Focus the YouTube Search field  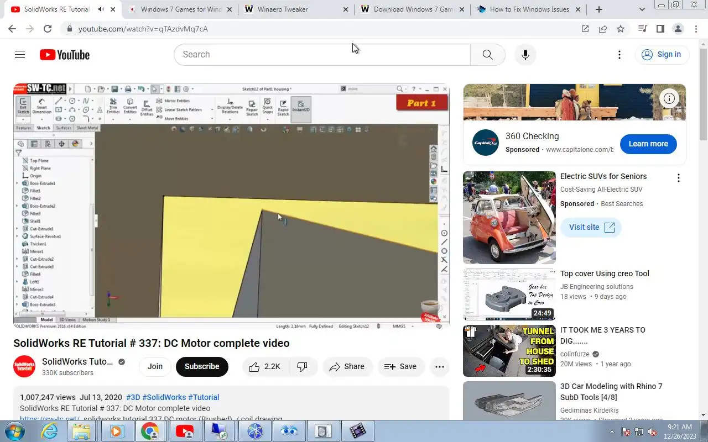[x=322, y=54]
